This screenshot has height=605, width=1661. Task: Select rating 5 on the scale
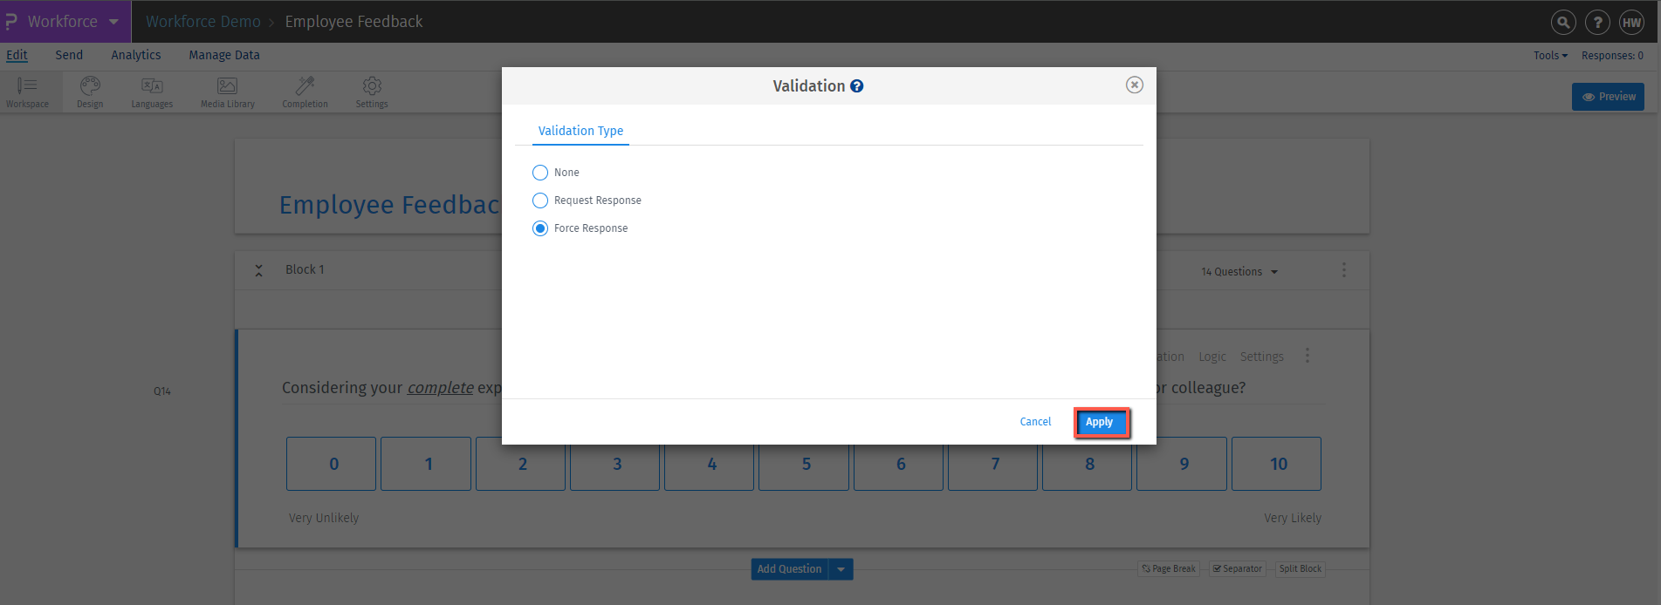click(804, 464)
